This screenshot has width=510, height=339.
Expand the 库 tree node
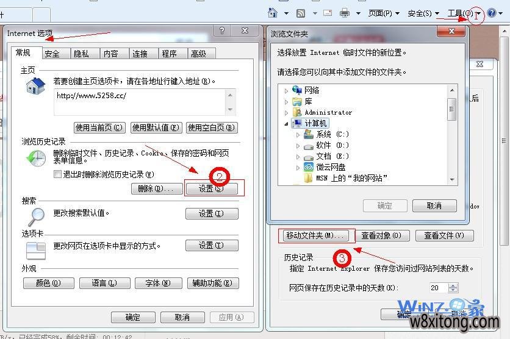pyautogui.click(x=286, y=102)
